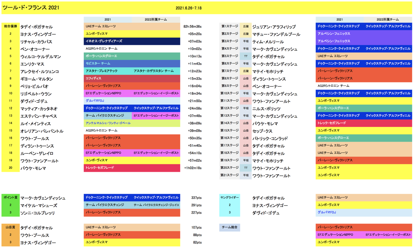Select rider エンリク・マス

coord(32,64)
